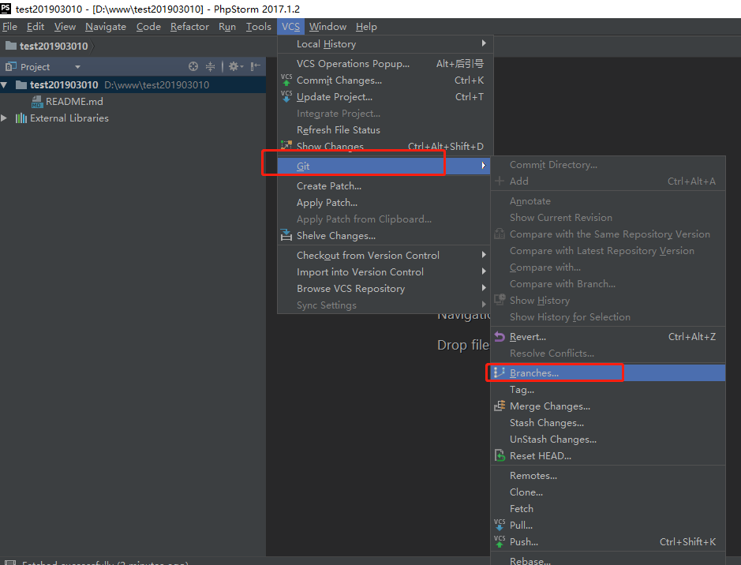Select Merge Changes menu entry text

[549, 406]
